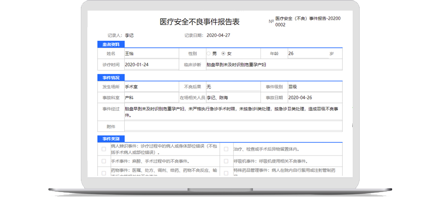Viewport: 440px width, 197px height.
Task: Click the empty 附件 attachment field
Action: coord(232,127)
